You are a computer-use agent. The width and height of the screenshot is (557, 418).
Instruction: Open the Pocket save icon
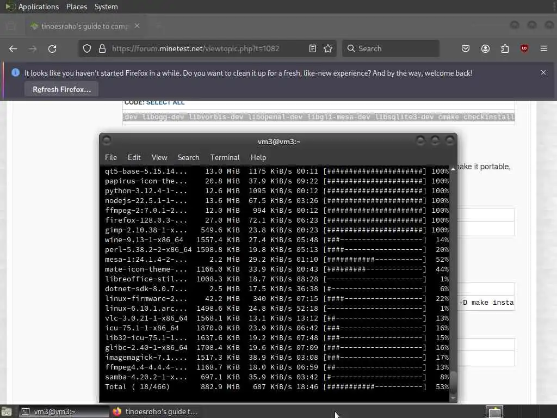[x=466, y=48]
